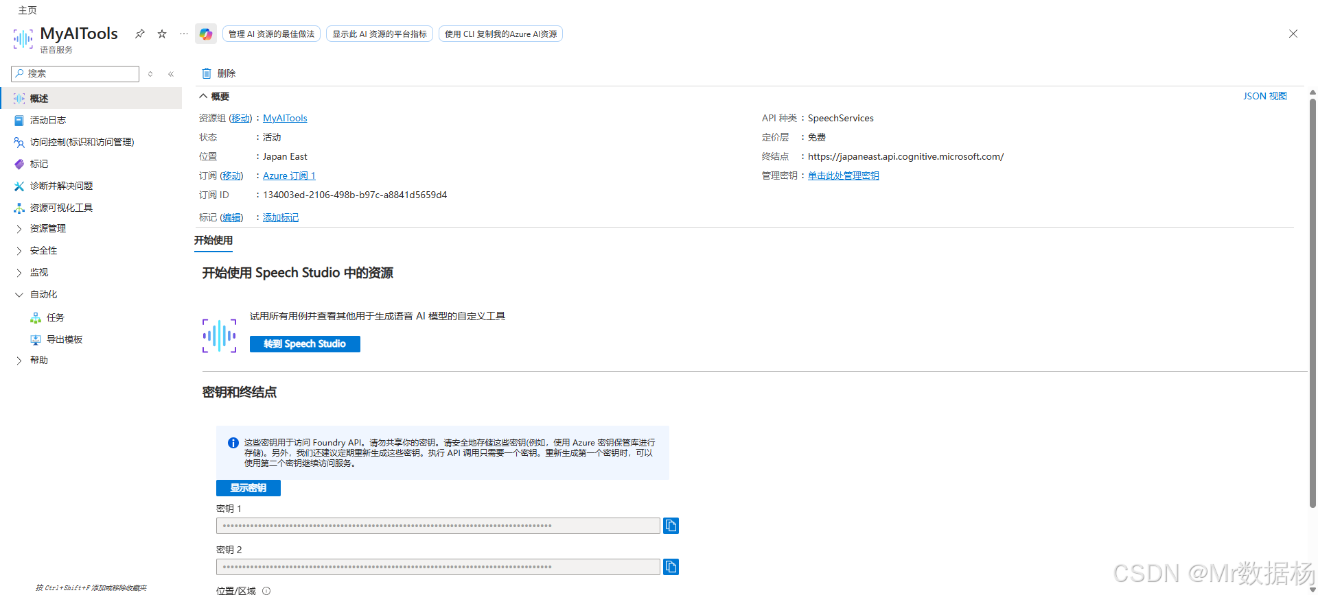Open the Copilot icon beside suggestions
Image resolution: width=1318 pixels, height=595 pixels.
click(206, 34)
